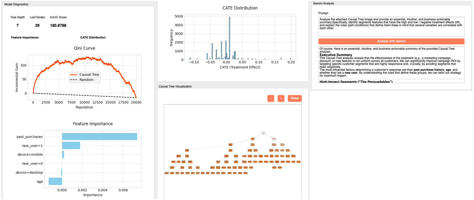Viewport: 474px width, 200px height.
Task: Click the High-Impact Segments heading
Action: [356, 82]
